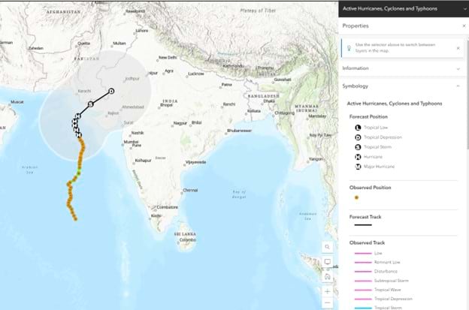The width and height of the screenshot is (469, 310).
Task: Click the Mumbai city label on map
Action: click(131, 142)
